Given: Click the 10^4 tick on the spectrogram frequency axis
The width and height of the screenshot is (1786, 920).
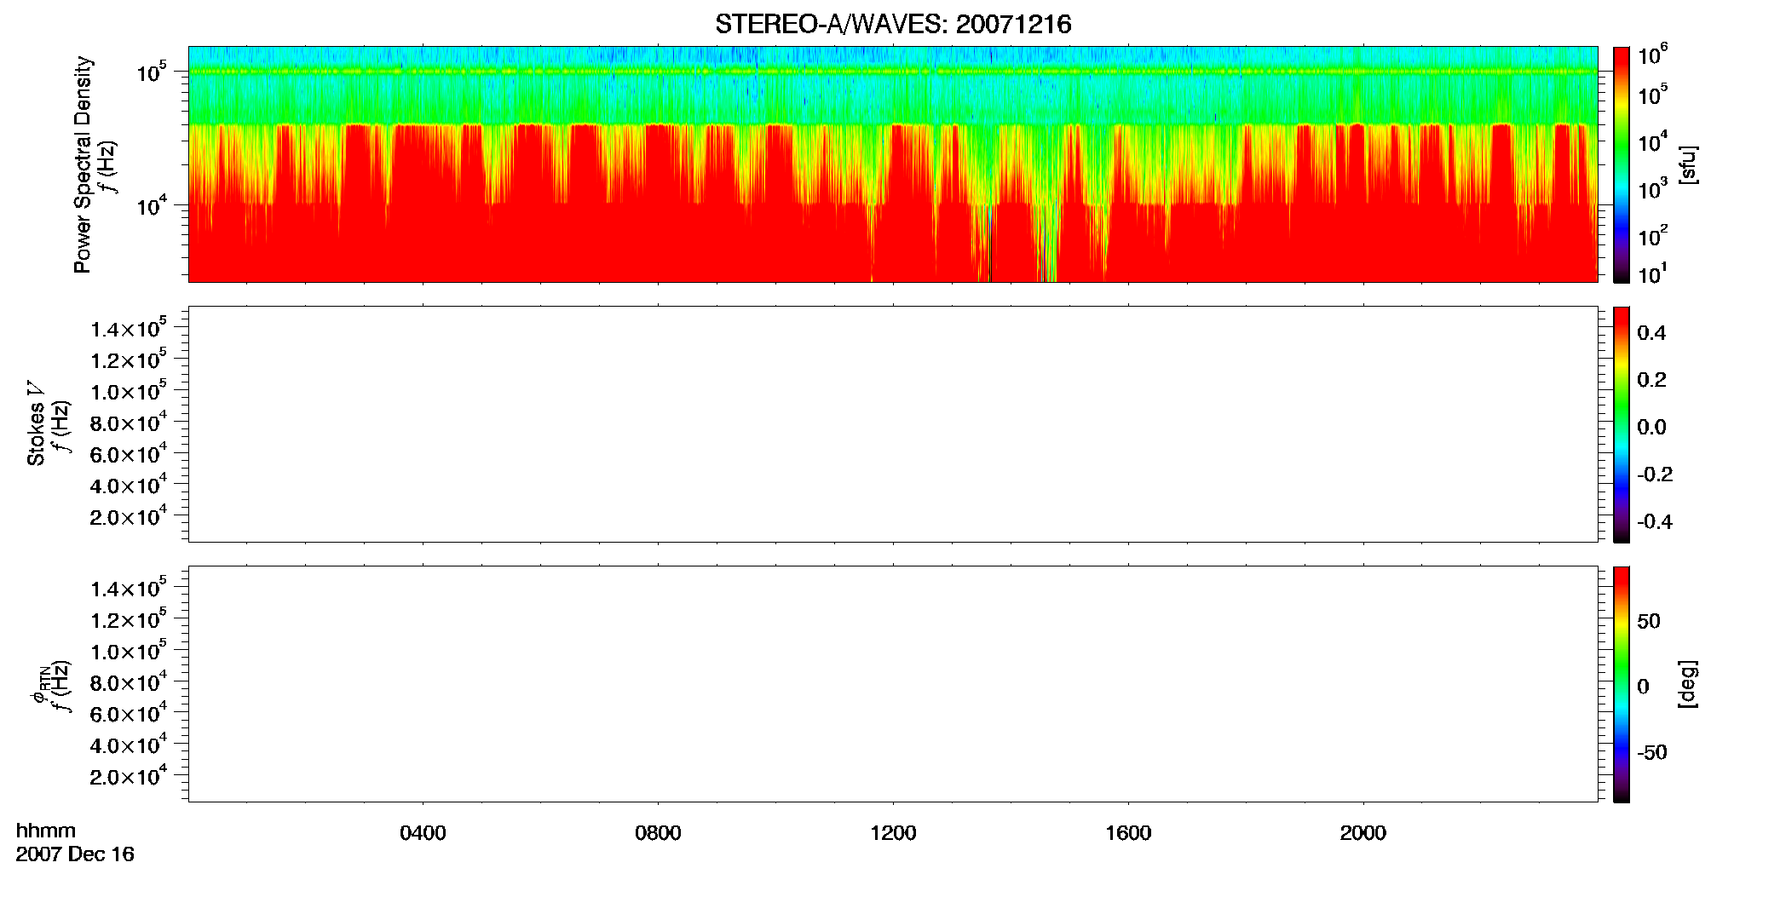Looking at the screenshot, I should point(151,205).
